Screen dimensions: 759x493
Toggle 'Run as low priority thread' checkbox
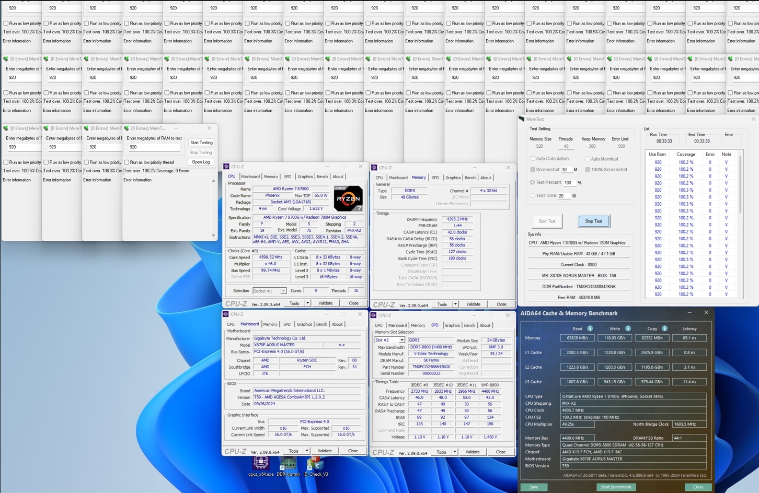tap(126, 162)
